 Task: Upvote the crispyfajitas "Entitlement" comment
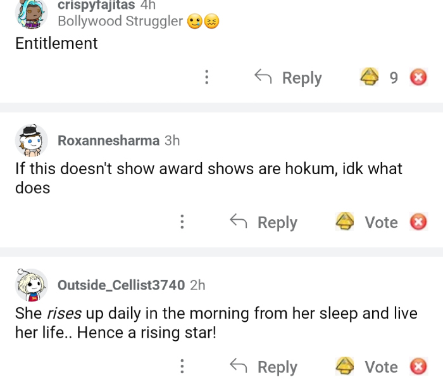click(368, 77)
